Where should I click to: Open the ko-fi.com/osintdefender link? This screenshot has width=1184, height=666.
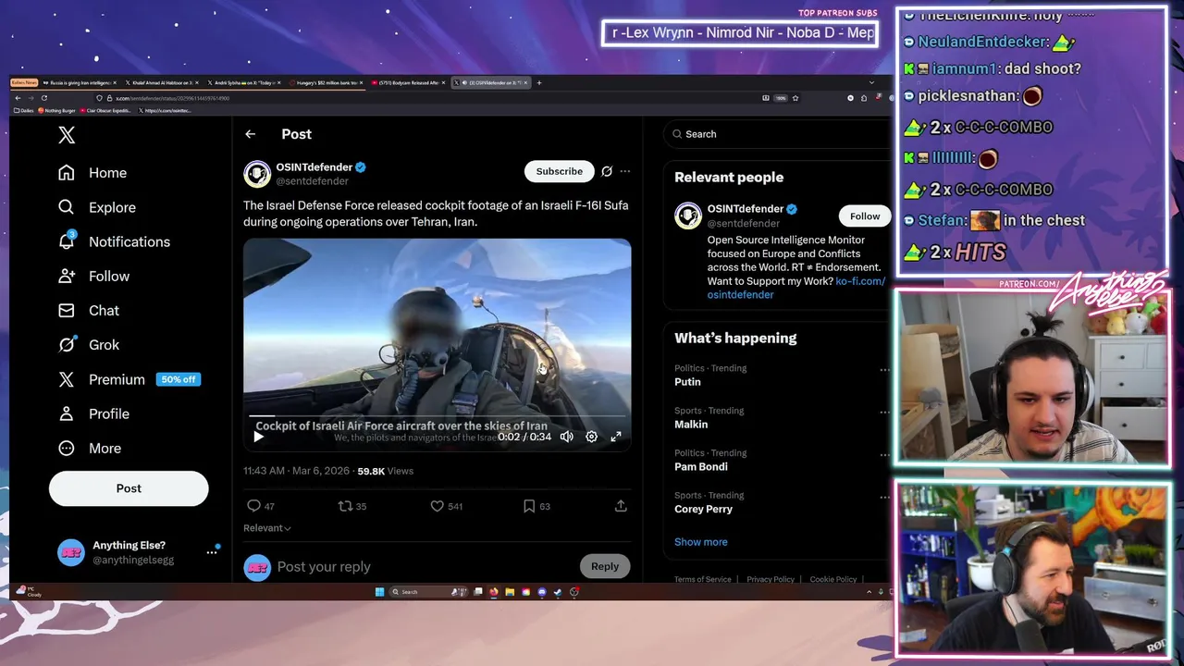[795, 288]
